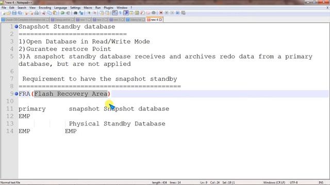The height and width of the screenshot is (185, 330).
Task: Close the new 4 tab via its X
Action: (x=160, y=20)
